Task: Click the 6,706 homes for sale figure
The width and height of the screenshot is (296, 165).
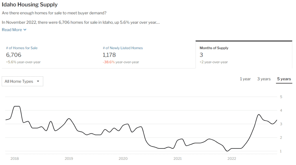Action: pyautogui.click(x=14, y=55)
